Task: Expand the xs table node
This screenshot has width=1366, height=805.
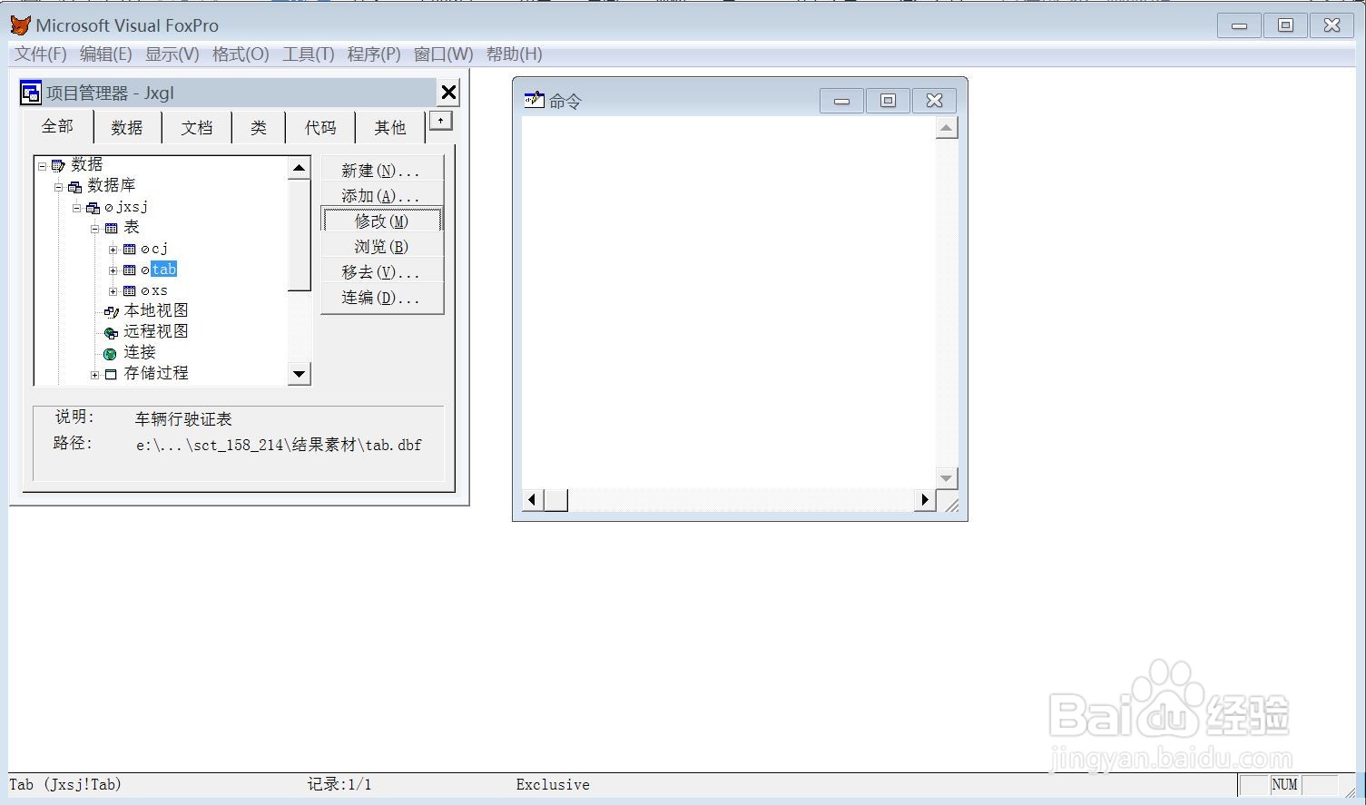Action: (x=113, y=291)
